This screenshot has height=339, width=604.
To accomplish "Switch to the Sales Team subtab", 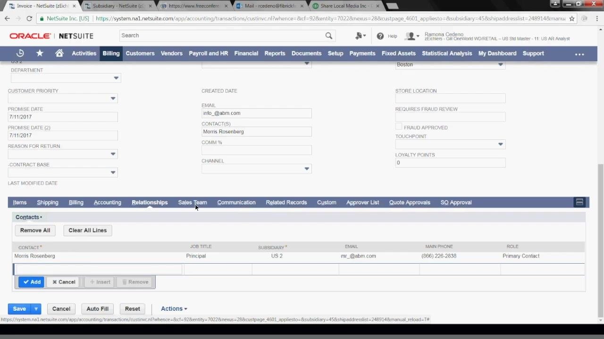I will (193, 202).
